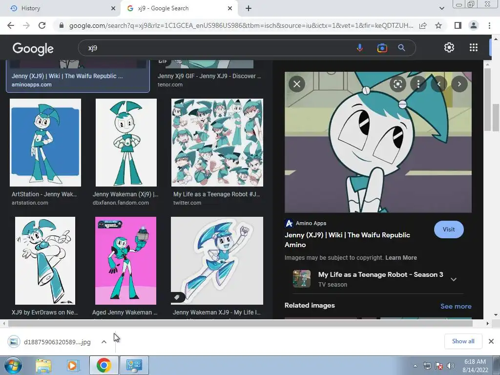Screen dimensions: 500x375
Task: Open the Chrome profile menu
Action: point(474,25)
